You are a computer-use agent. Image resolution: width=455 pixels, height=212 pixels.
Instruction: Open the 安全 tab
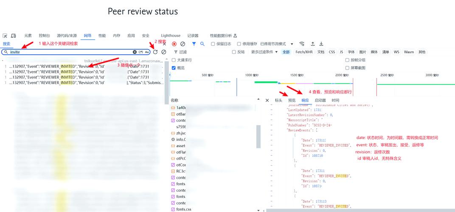[x=146, y=36]
